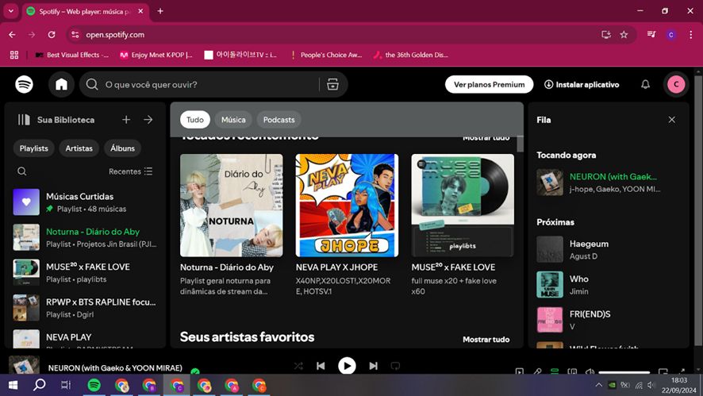Image resolution: width=703 pixels, height=396 pixels.
Task: Open Noturna - Diário do Aby card cover
Action: click(x=232, y=206)
